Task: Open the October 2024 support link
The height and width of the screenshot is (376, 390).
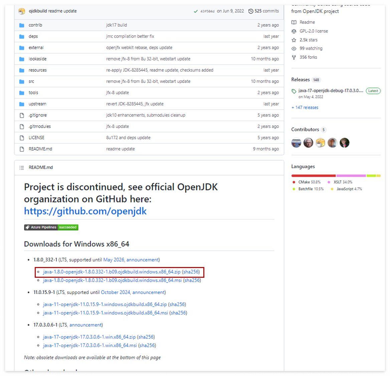Action: pyautogui.click(x=116, y=292)
